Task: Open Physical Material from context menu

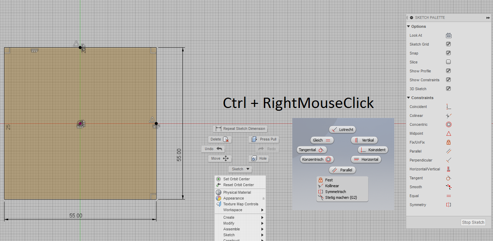Action: click(240, 192)
